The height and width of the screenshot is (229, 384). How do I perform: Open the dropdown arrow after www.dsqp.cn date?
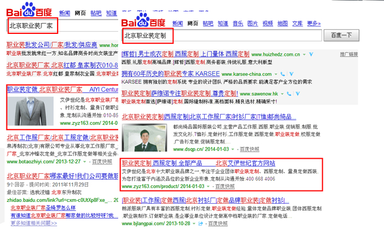click(x=233, y=149)
